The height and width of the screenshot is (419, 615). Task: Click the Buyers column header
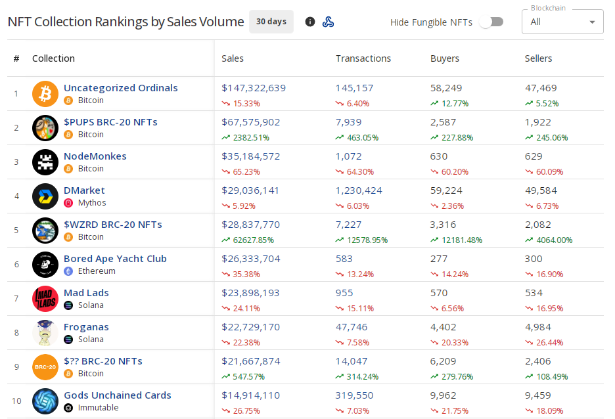pos(445,58)
